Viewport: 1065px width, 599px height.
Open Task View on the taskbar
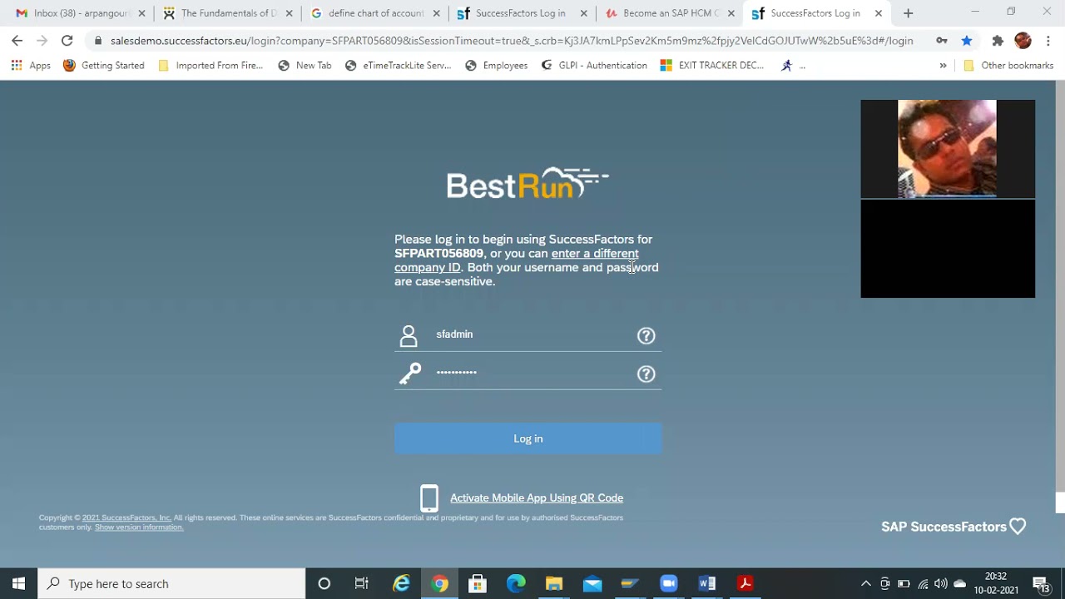pos(362,583)
